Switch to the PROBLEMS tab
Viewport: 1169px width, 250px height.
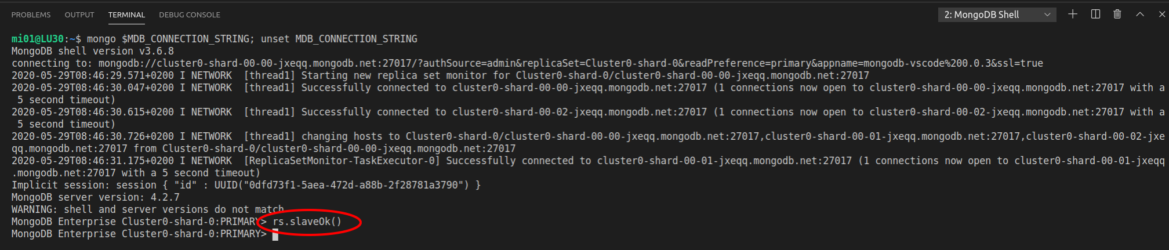click(31, 15)
